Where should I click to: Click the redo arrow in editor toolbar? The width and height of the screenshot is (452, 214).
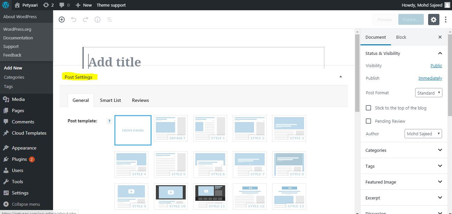pyautogui.click(x=86, y=20)
